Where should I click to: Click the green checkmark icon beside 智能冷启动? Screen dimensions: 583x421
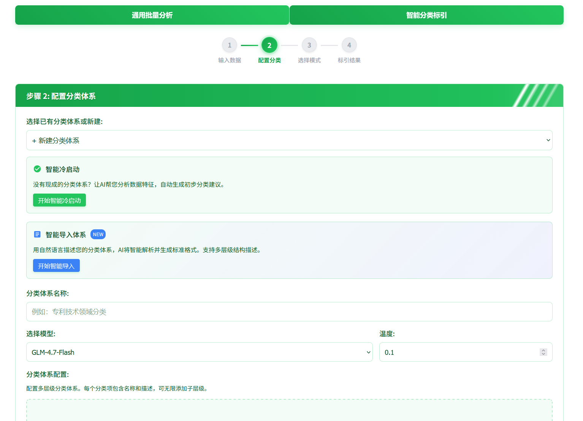37,169
